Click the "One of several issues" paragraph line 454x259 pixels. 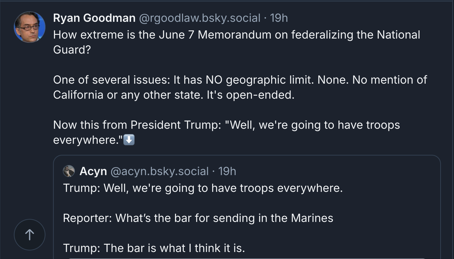240,80
